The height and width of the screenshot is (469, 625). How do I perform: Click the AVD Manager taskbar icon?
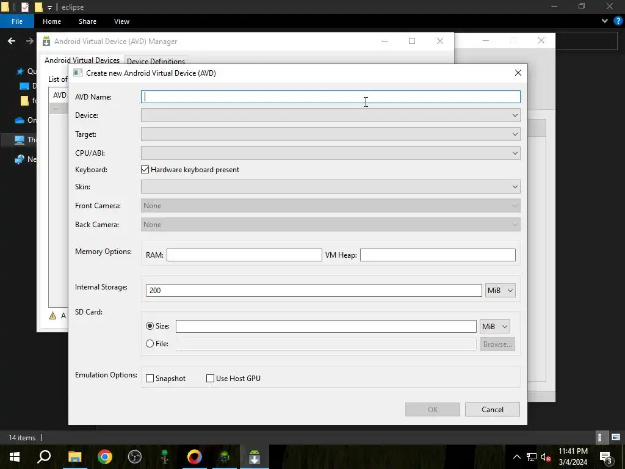point(255,457)
